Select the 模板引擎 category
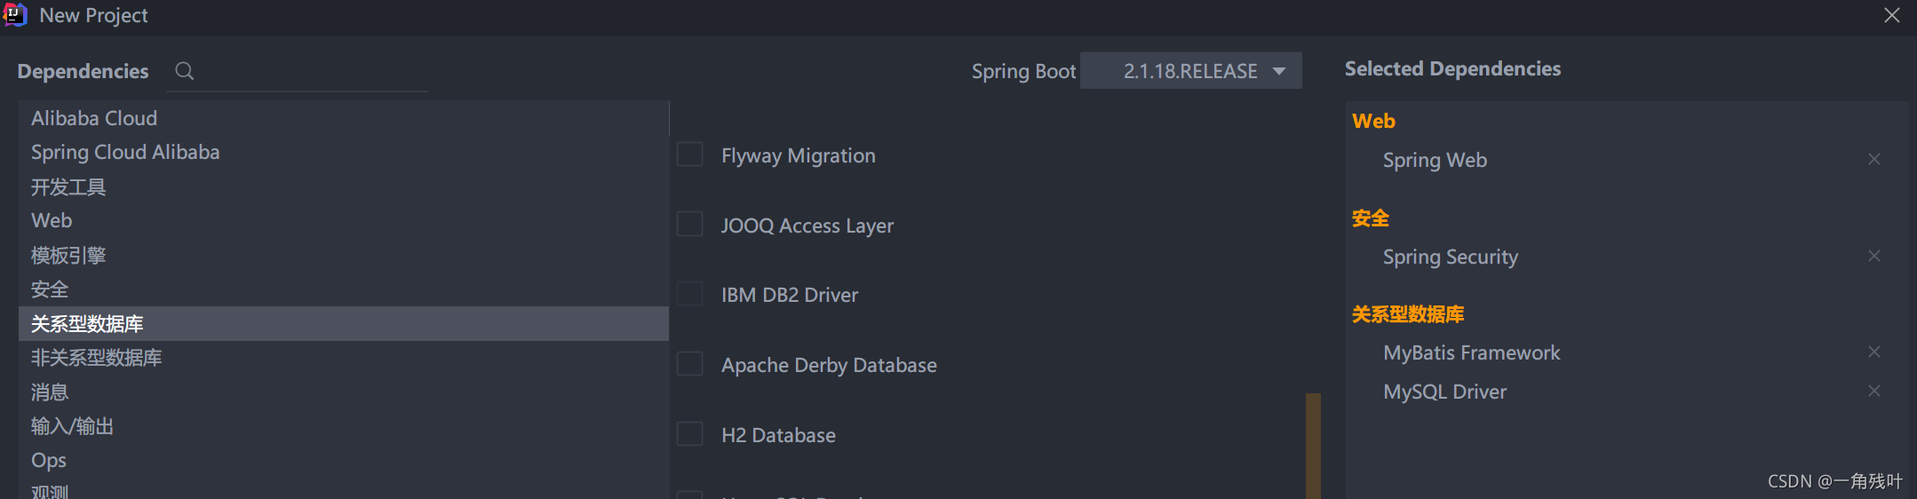Image resolution: width=1917 pixels, height=499 pixels. pyautogui.click(x=344, y=255)
